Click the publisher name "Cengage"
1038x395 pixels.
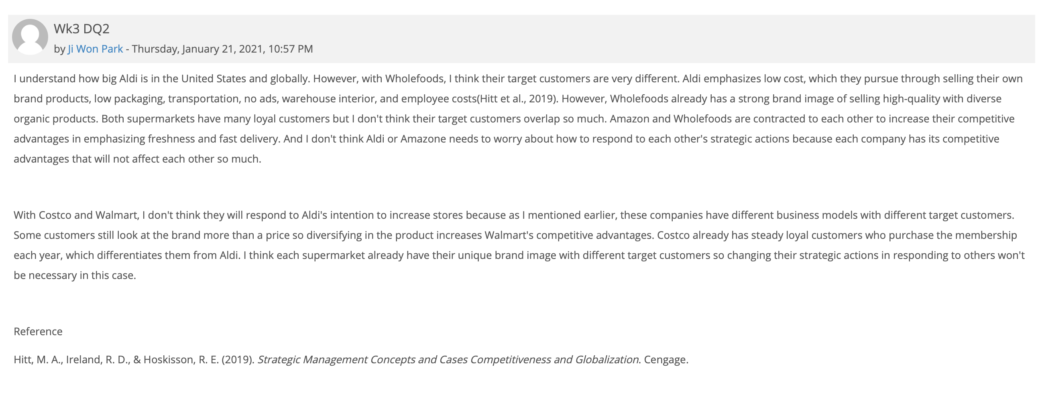tap(665, 360)
